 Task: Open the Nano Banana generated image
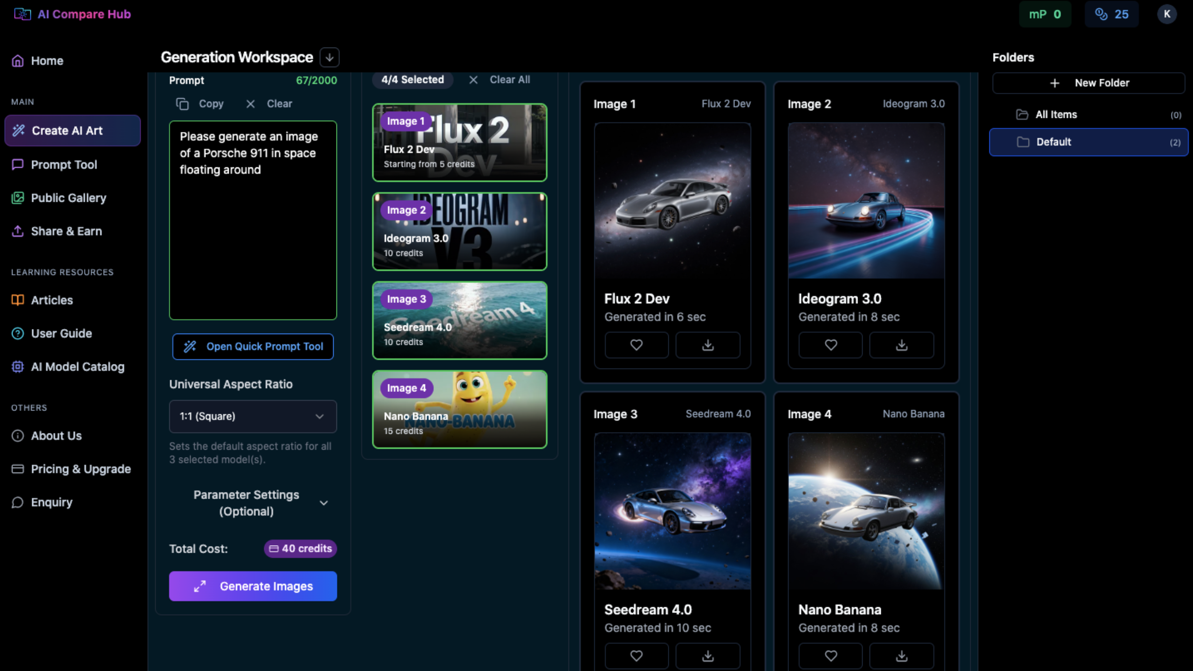click(x=866, y=511)
